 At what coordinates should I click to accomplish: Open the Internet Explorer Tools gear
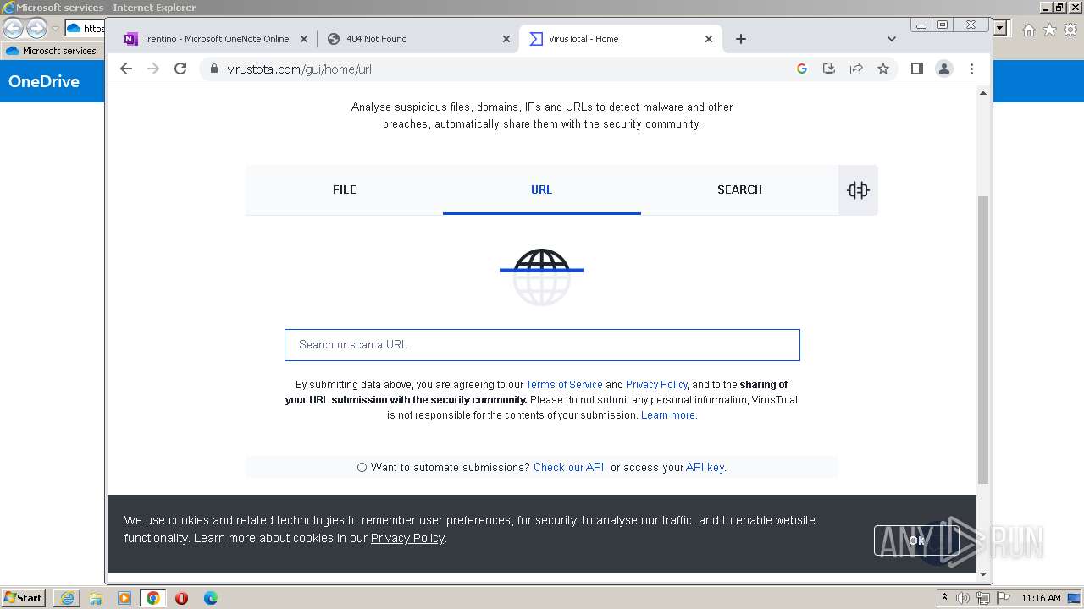pos(1070,30)
